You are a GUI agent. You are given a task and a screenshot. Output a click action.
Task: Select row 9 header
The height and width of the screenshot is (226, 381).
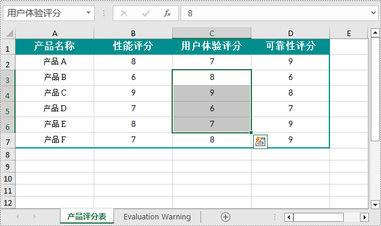pos(8,166)
